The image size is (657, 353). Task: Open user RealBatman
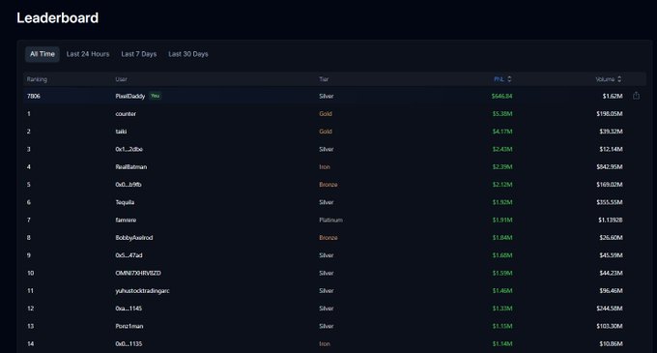(x=131, y=167)
